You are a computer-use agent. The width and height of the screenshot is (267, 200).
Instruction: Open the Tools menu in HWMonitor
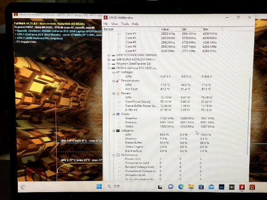[125, 24]
